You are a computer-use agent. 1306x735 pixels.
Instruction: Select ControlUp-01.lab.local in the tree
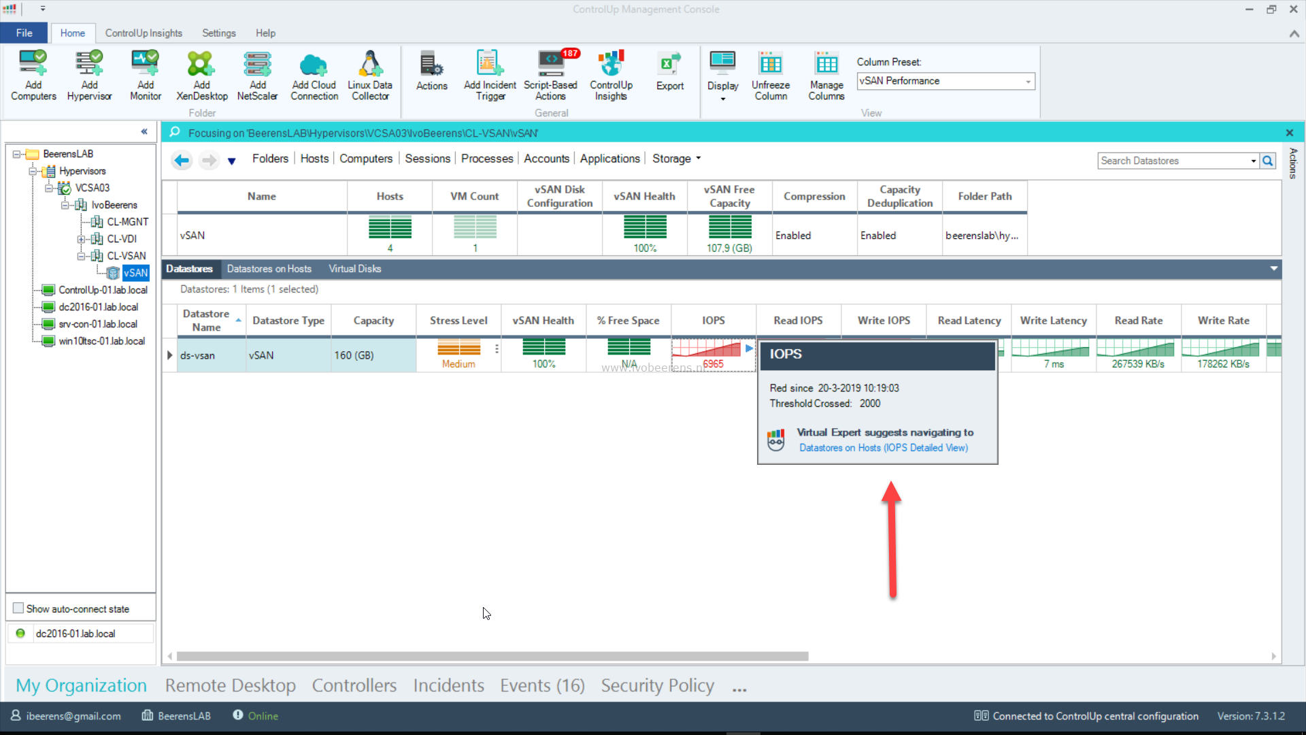[103, 291]
